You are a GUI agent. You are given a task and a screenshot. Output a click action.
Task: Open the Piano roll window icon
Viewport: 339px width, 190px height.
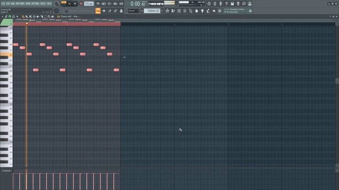173,11
